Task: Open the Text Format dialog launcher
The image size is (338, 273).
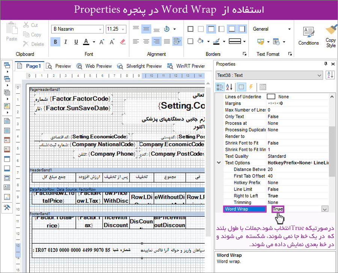Action: coord(290,54)
